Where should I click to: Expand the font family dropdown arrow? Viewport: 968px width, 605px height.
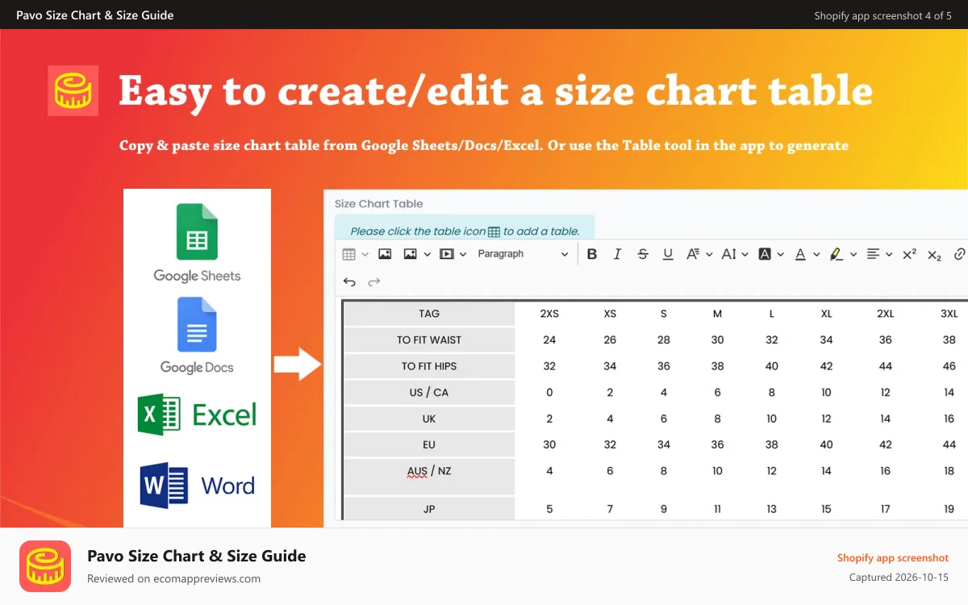[709, 254]
